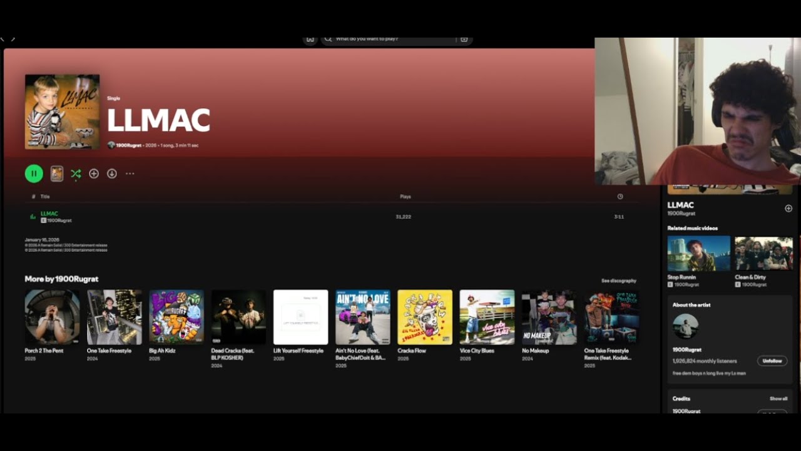801x451 pixels.
Task: Click the Stop Runnin video title
Action: [681, 277]
